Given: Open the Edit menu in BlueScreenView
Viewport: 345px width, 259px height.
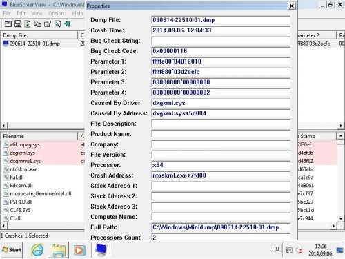Looking at the screenshot, I should pyautogui.click(x=21, y=13).
